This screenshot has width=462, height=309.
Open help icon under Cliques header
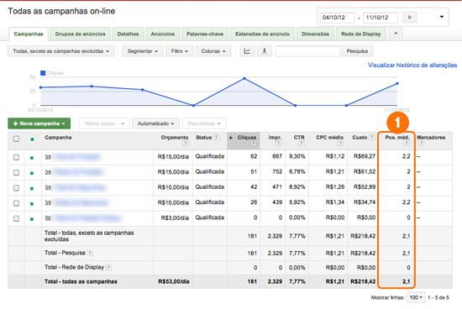tap(253, 144)
